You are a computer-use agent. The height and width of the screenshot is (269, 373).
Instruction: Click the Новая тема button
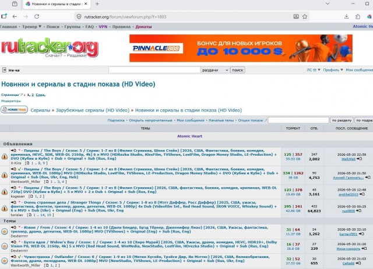(x=14, y=110)
